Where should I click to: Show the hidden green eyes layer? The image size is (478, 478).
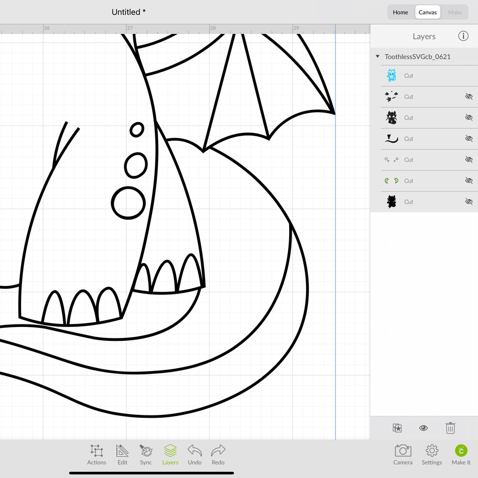click(468, 181)
